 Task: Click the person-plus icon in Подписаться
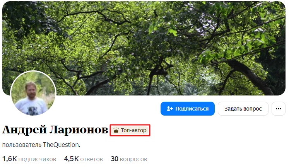pyautogui.click(x=169, y=109)
